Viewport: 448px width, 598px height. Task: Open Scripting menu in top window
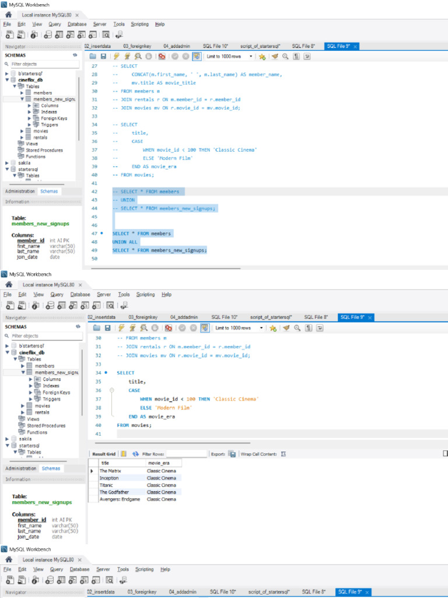(139, 24)
